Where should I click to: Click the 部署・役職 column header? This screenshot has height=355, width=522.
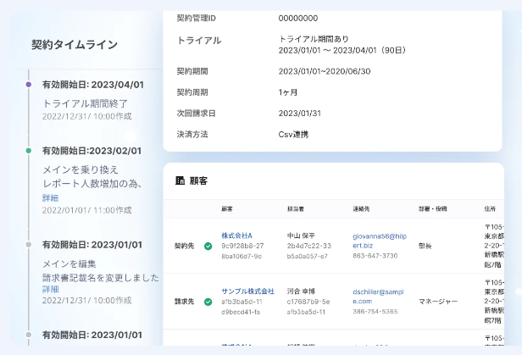pos(432,208)
